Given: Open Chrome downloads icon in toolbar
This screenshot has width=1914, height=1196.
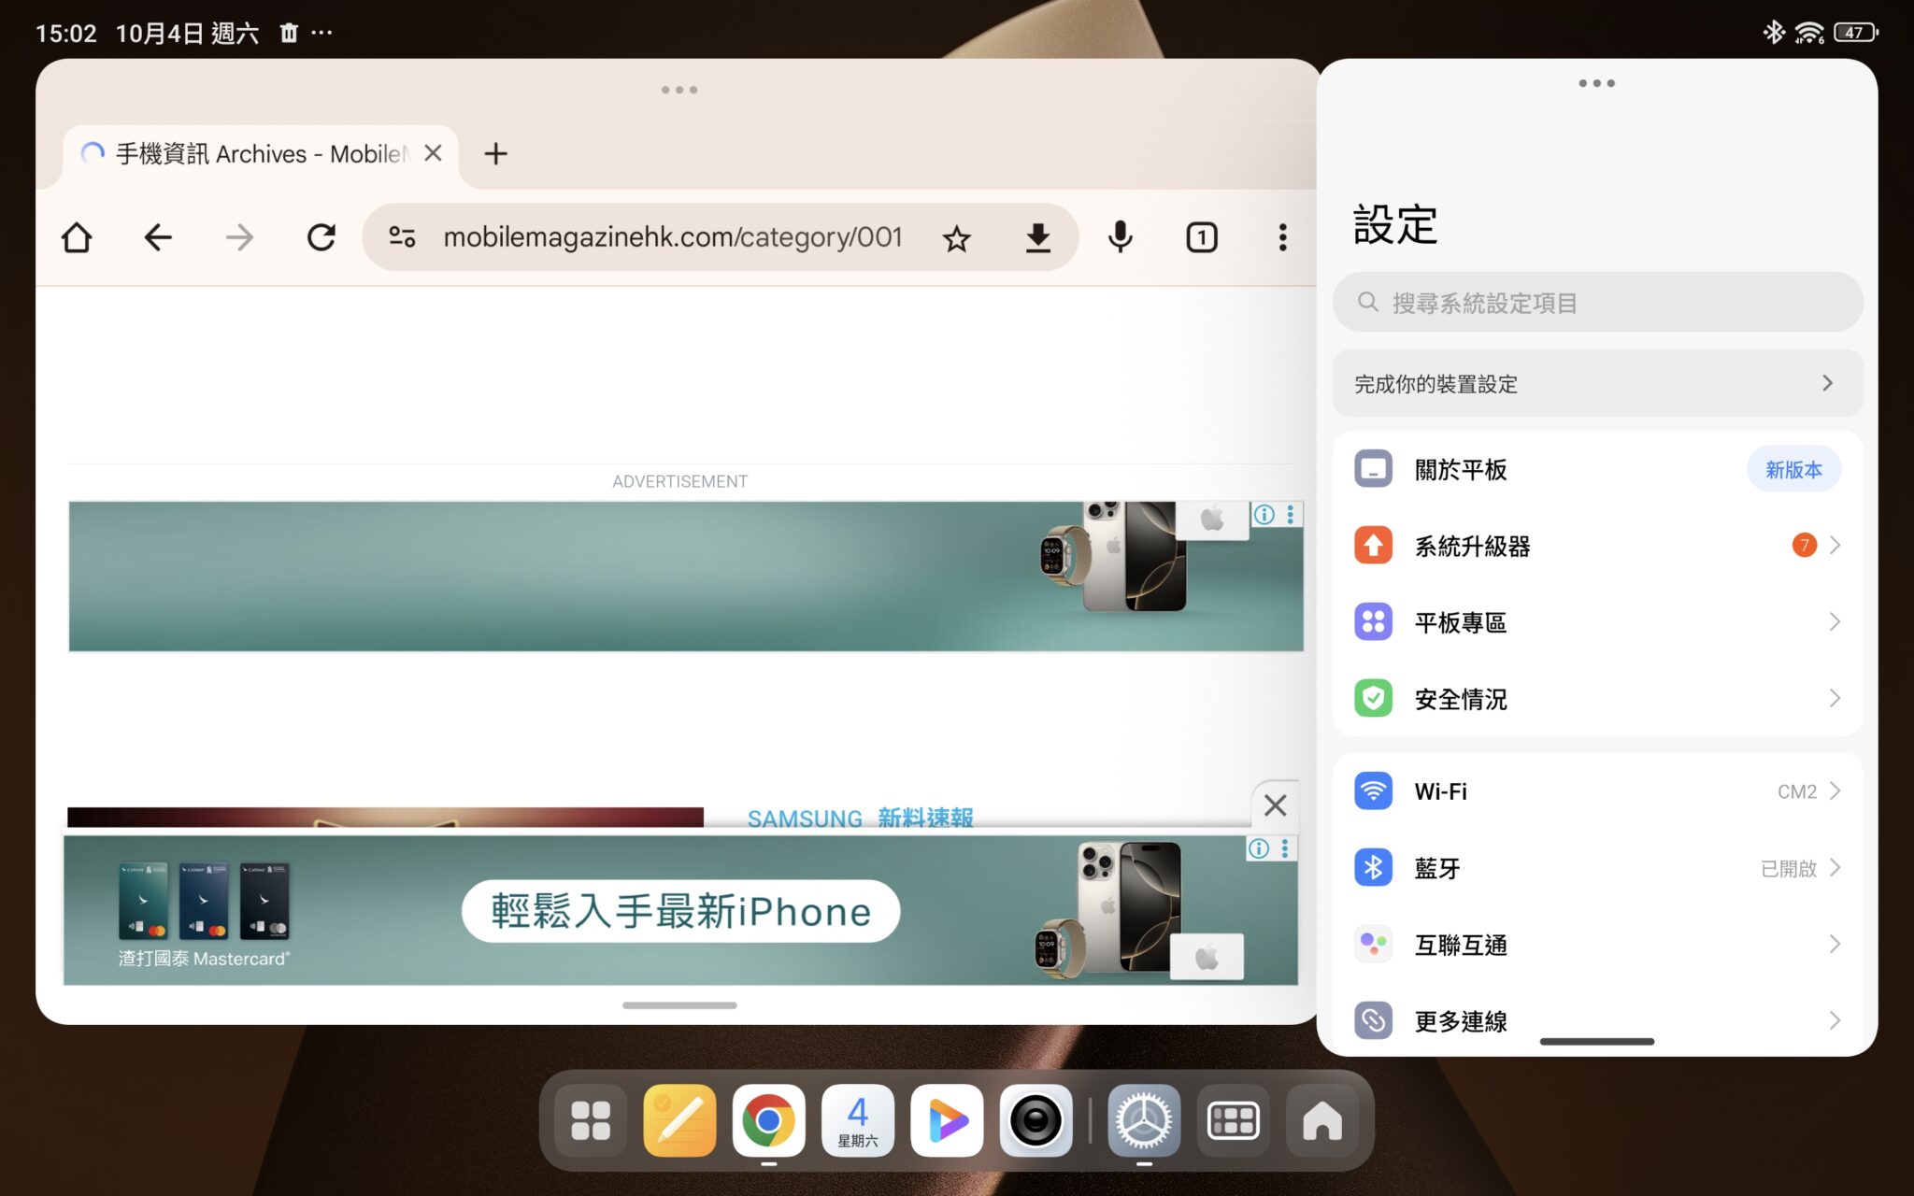Looking at the screenshot, I should tap(1037, 236).
